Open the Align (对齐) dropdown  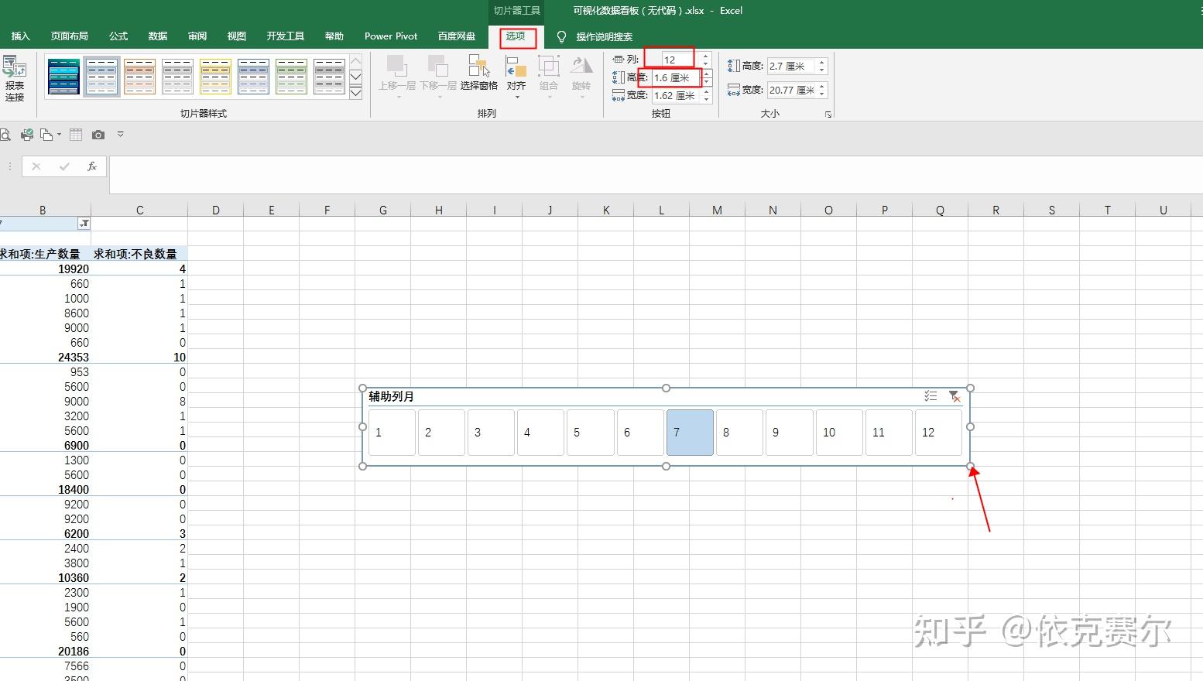[516, 77]
